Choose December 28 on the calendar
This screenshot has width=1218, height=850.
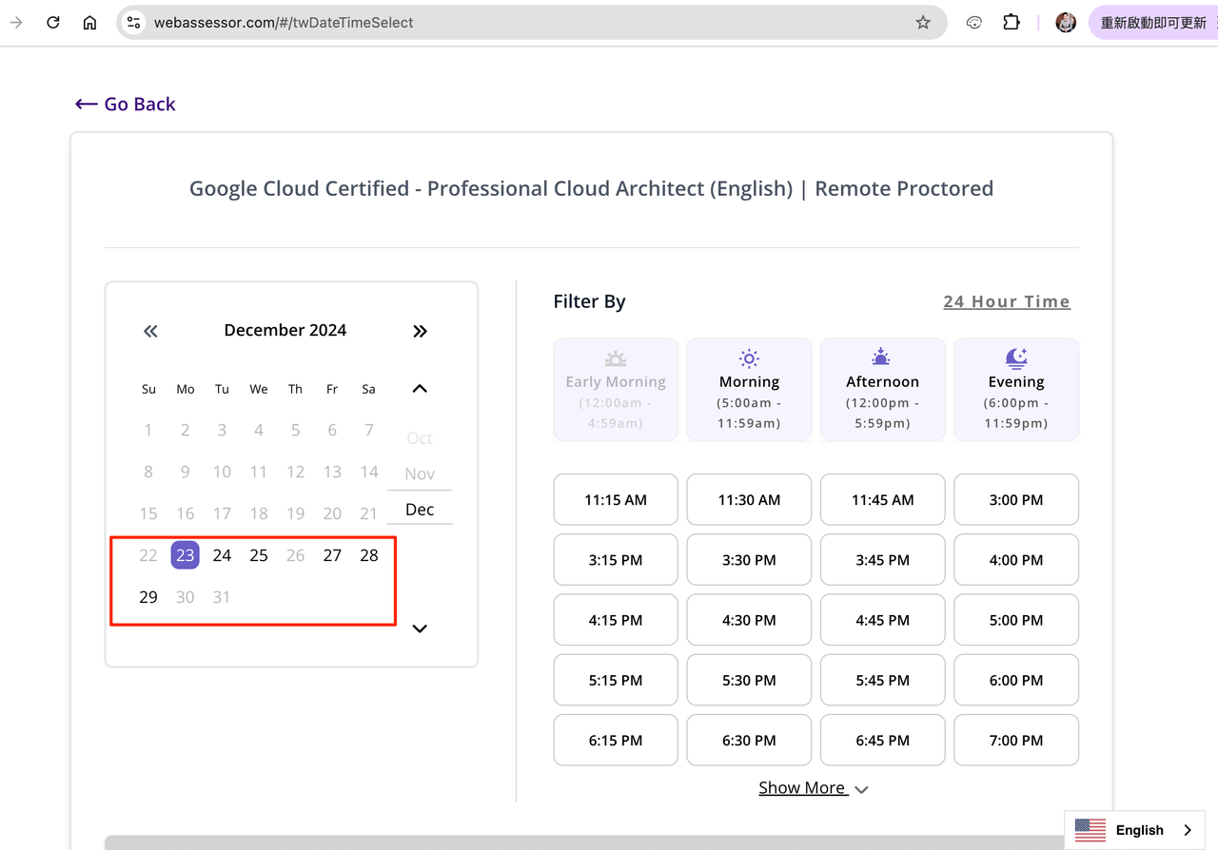click(369, 555)
